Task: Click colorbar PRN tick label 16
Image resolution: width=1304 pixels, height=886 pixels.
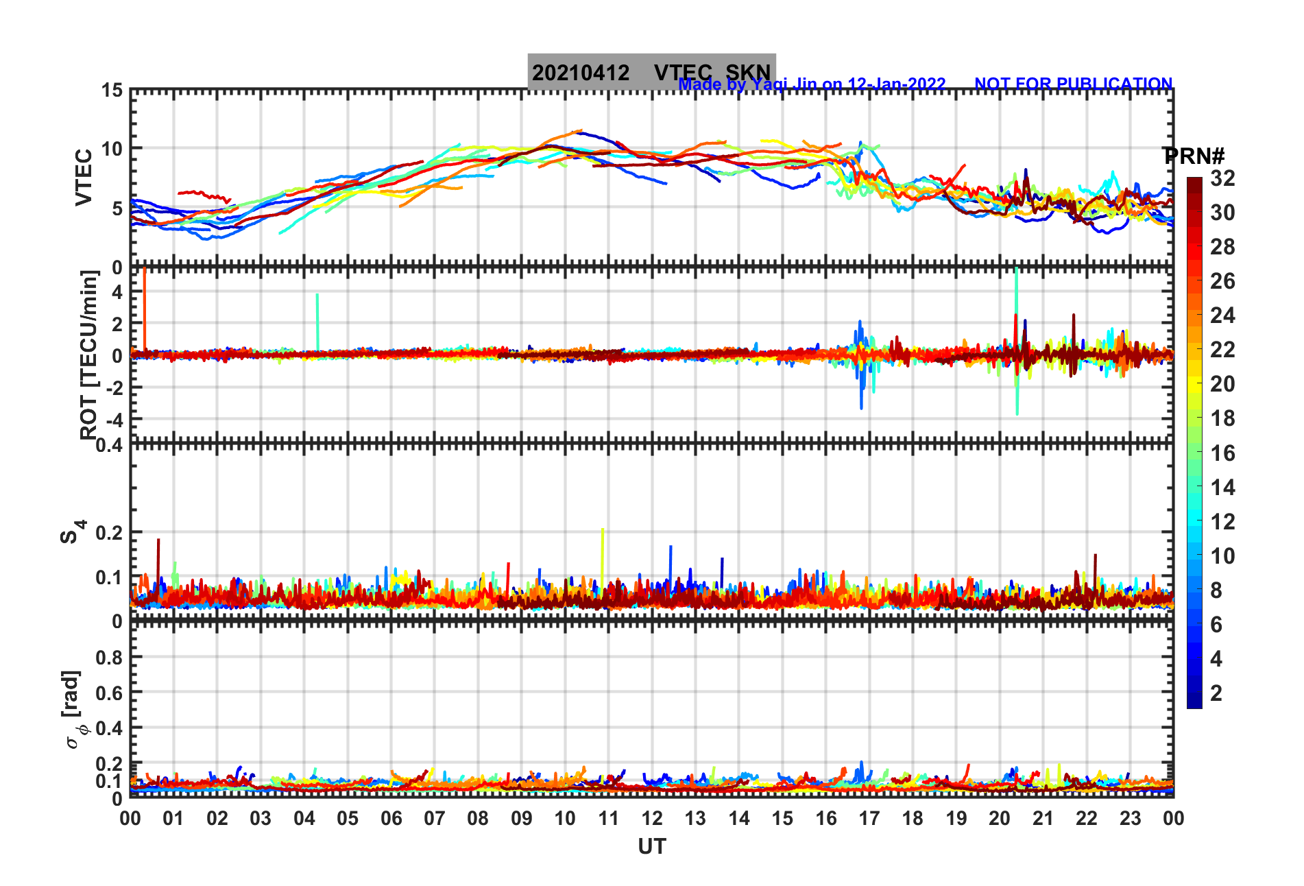Action: (x=1222, y=453)
